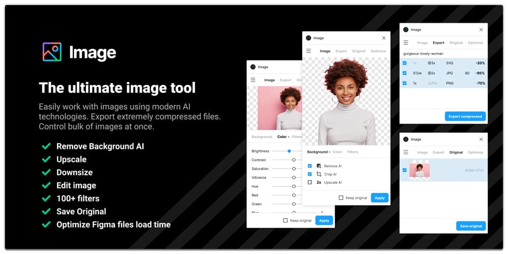Click the original image thumbnail in the Original tab
Screen dimensions: 508x254
coord(420,170)
